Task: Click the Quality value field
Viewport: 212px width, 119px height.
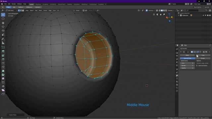Action: click(x=187, y=68)
